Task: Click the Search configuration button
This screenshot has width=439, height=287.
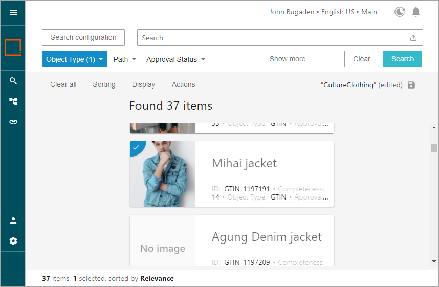Action: coord(83,37)
